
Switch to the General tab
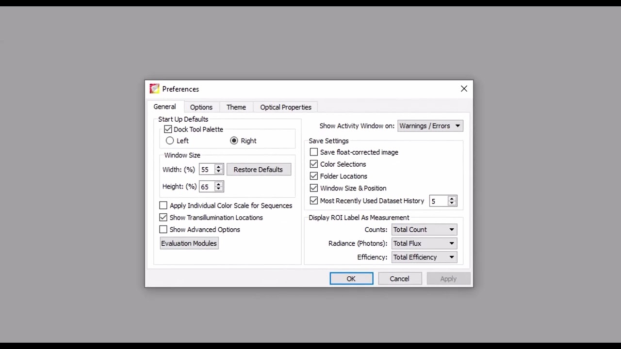pos(164,107)
